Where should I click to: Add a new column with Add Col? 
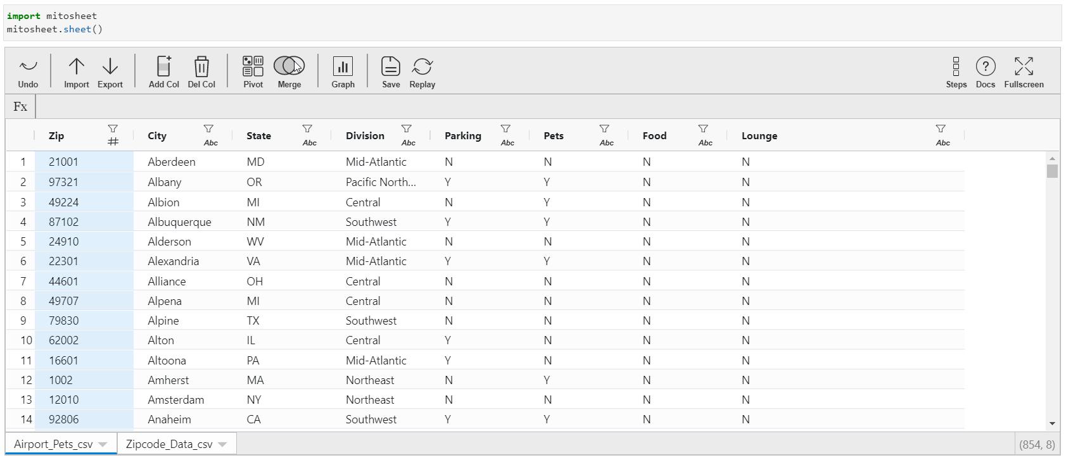tap(163, 66)
